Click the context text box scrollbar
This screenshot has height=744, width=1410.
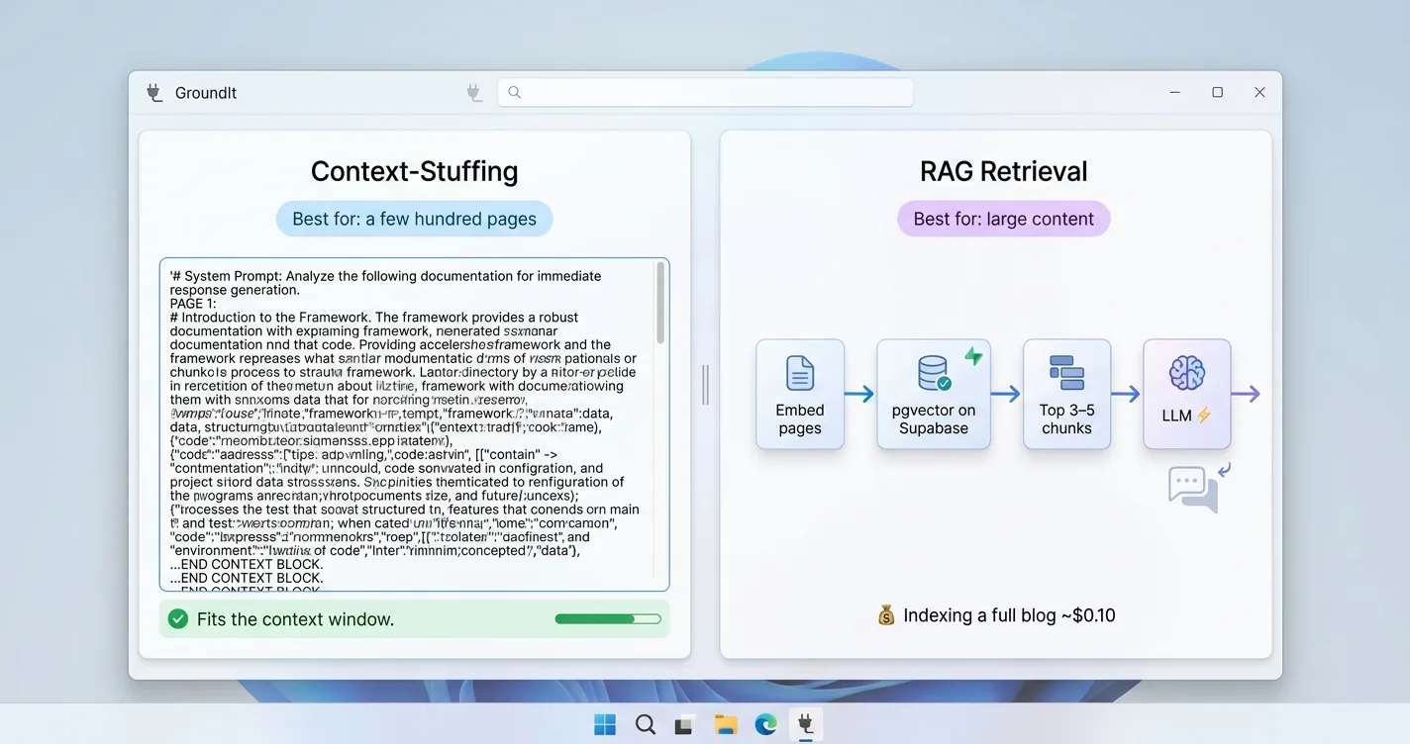coord(660,303)
